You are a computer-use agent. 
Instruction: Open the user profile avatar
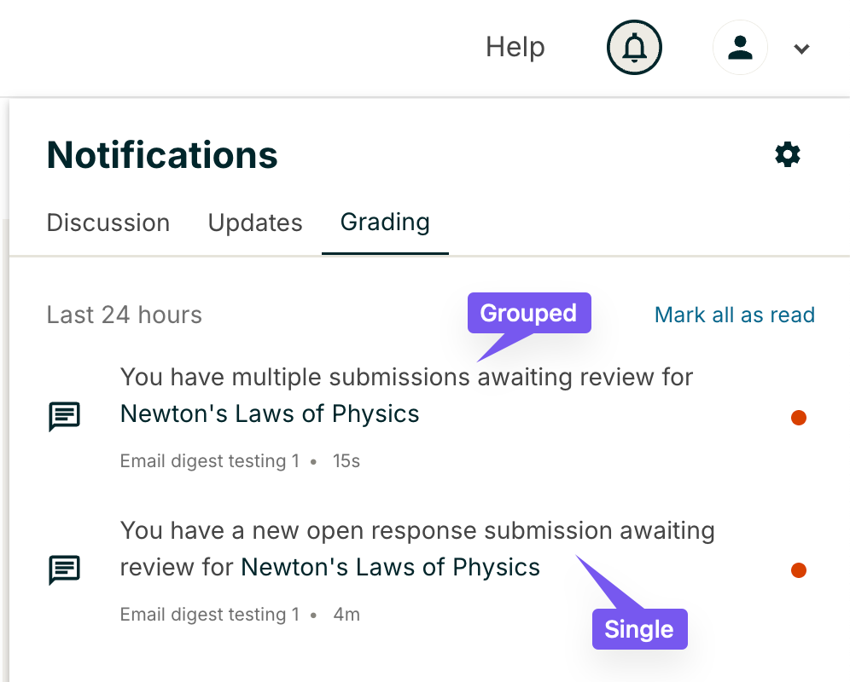point(740,48)
